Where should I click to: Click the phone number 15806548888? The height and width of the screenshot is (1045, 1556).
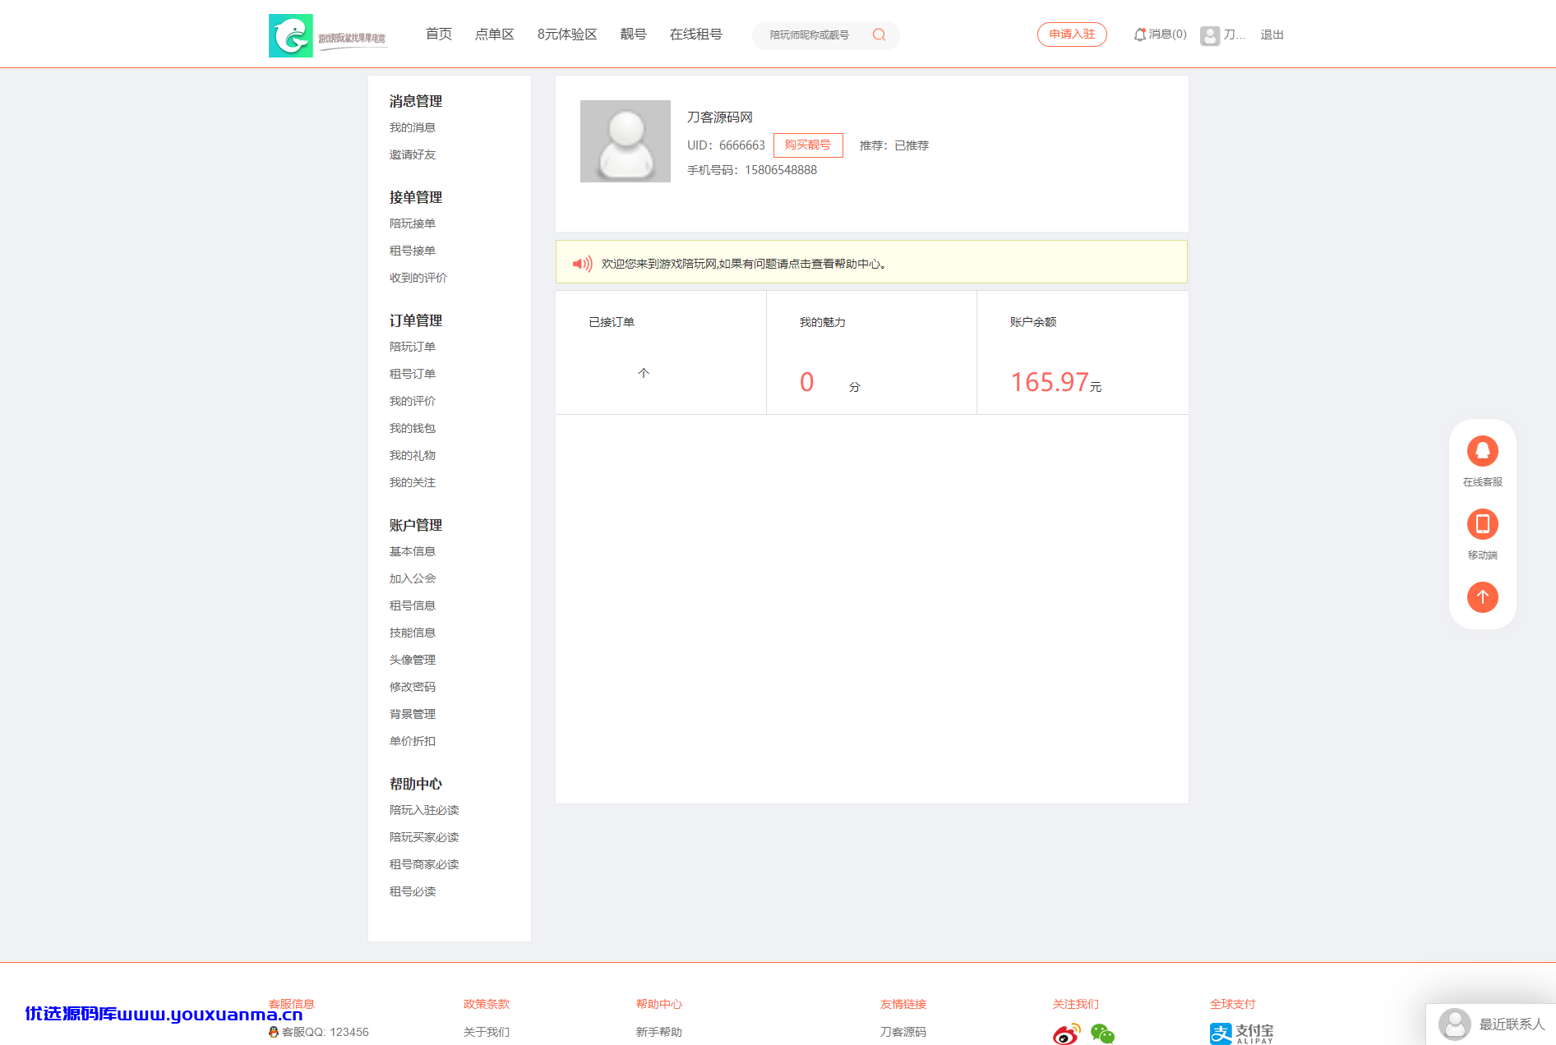click(781, 170)
